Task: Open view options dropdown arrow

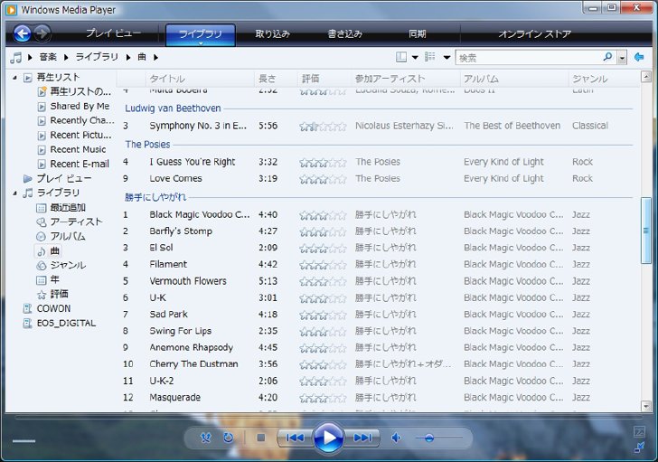Action: (446, 57)
